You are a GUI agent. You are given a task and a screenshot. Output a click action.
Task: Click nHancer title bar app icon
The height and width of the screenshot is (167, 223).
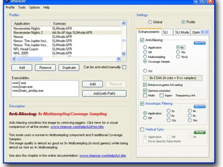(x=8, y=1)
